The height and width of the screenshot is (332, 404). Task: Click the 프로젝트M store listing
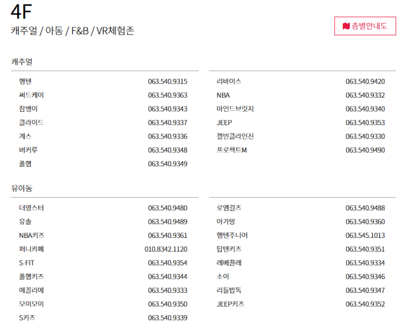tap(232, 150)
